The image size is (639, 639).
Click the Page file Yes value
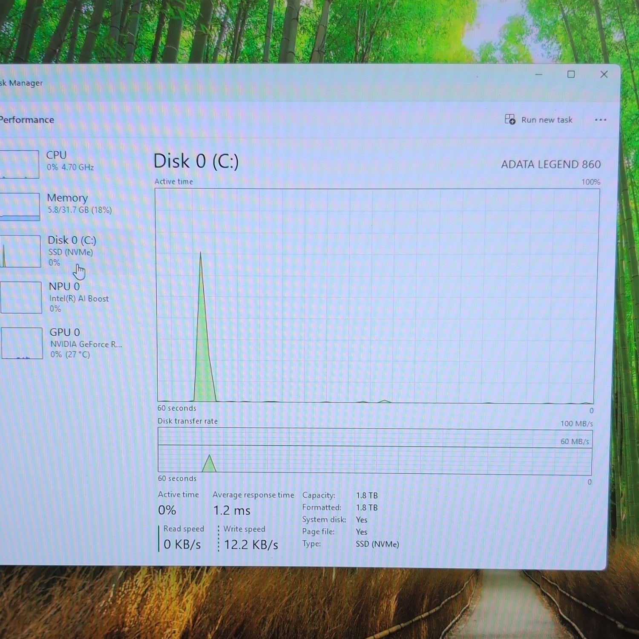(361, 532)
